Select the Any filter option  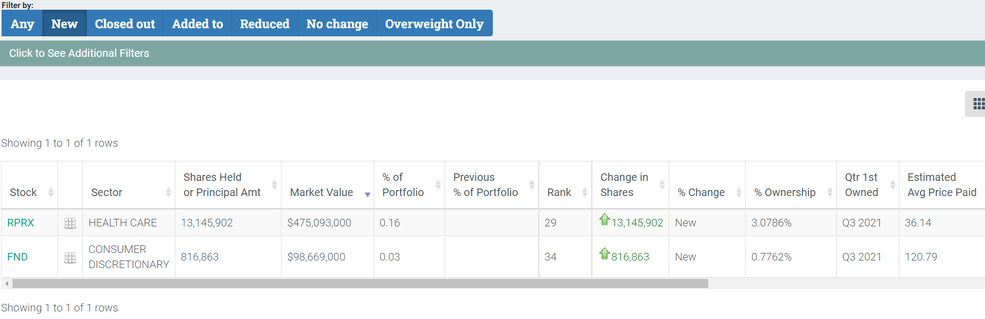(22, 24)
